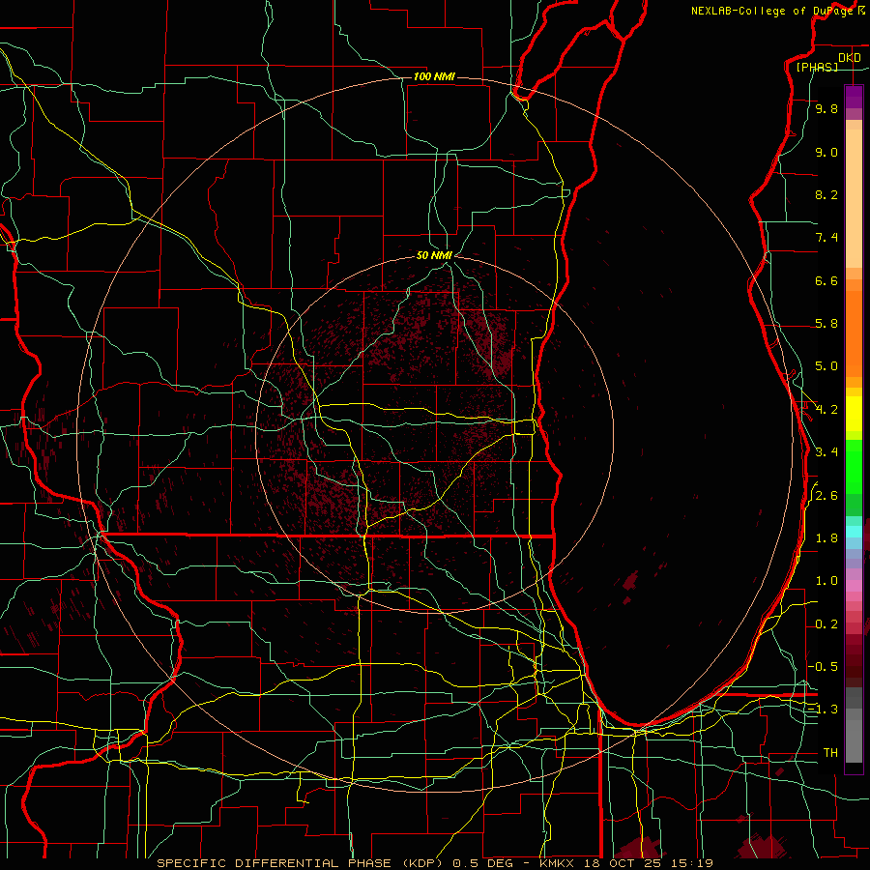Viewport: 870px width, 870px height.
Task: Click the DKD label above the color scale
Action: (x=850, y=58)
